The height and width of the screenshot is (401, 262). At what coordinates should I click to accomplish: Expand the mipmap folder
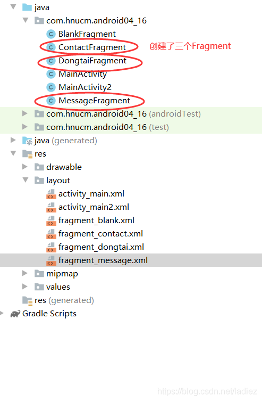point(25,273)
